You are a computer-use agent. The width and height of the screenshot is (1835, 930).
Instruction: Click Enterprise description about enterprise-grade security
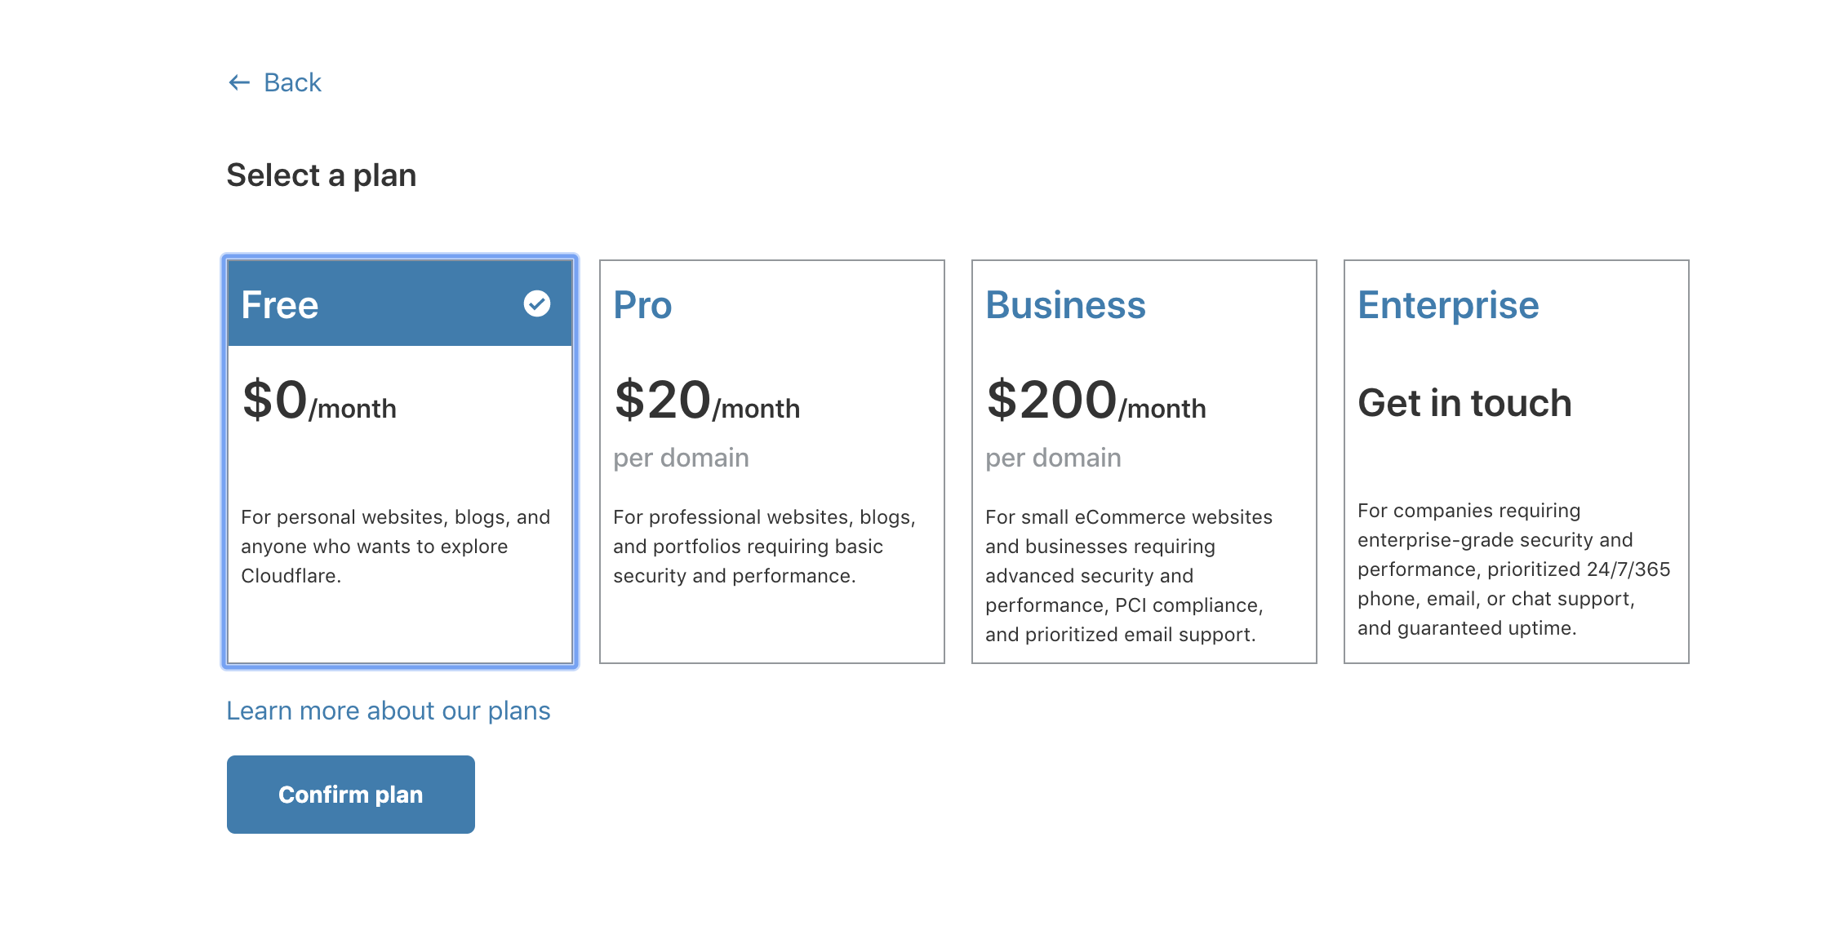[1514, 569]
